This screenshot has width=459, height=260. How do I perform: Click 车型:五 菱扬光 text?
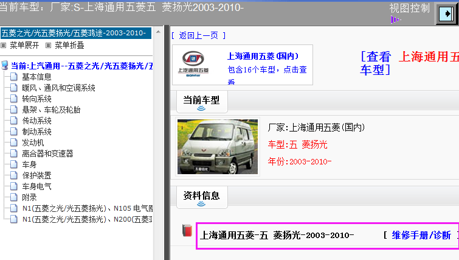coord(297,144)
